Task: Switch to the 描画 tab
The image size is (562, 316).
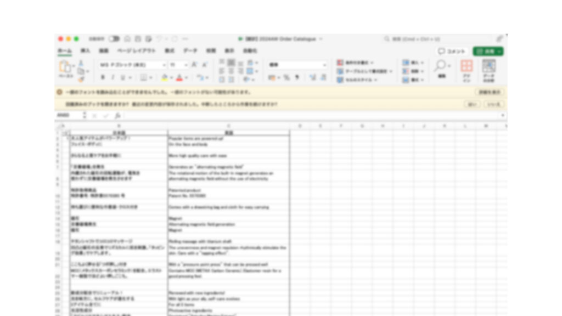Action: point(104,51)
